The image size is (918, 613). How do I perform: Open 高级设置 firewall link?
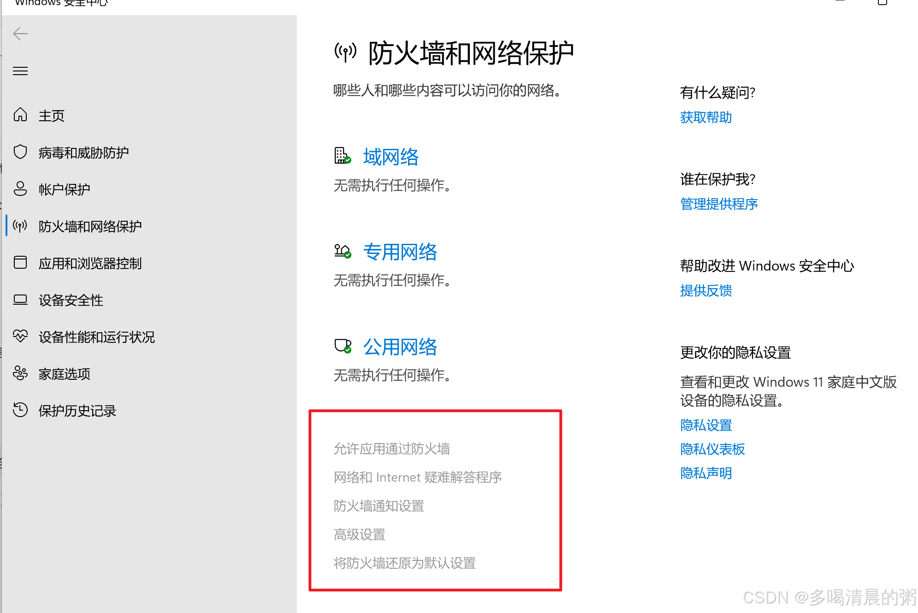click(359, 534)
